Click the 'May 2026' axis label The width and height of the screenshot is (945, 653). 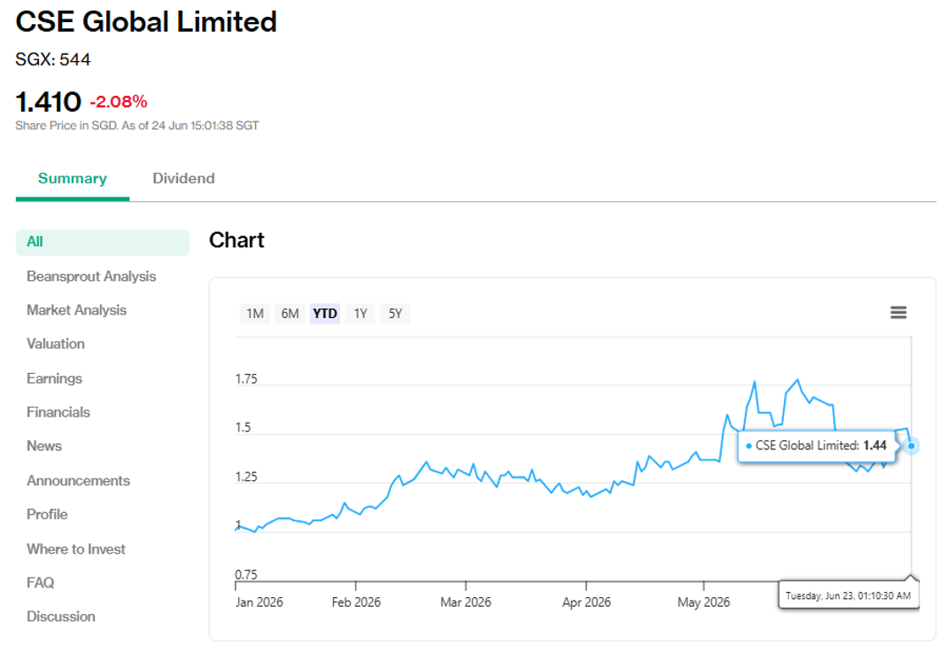click(703, 602)
